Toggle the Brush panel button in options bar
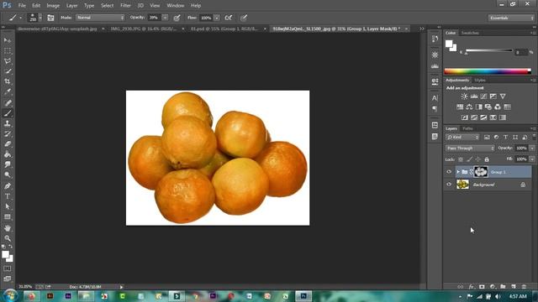The image size is (538, 302). tap(50, 18)
